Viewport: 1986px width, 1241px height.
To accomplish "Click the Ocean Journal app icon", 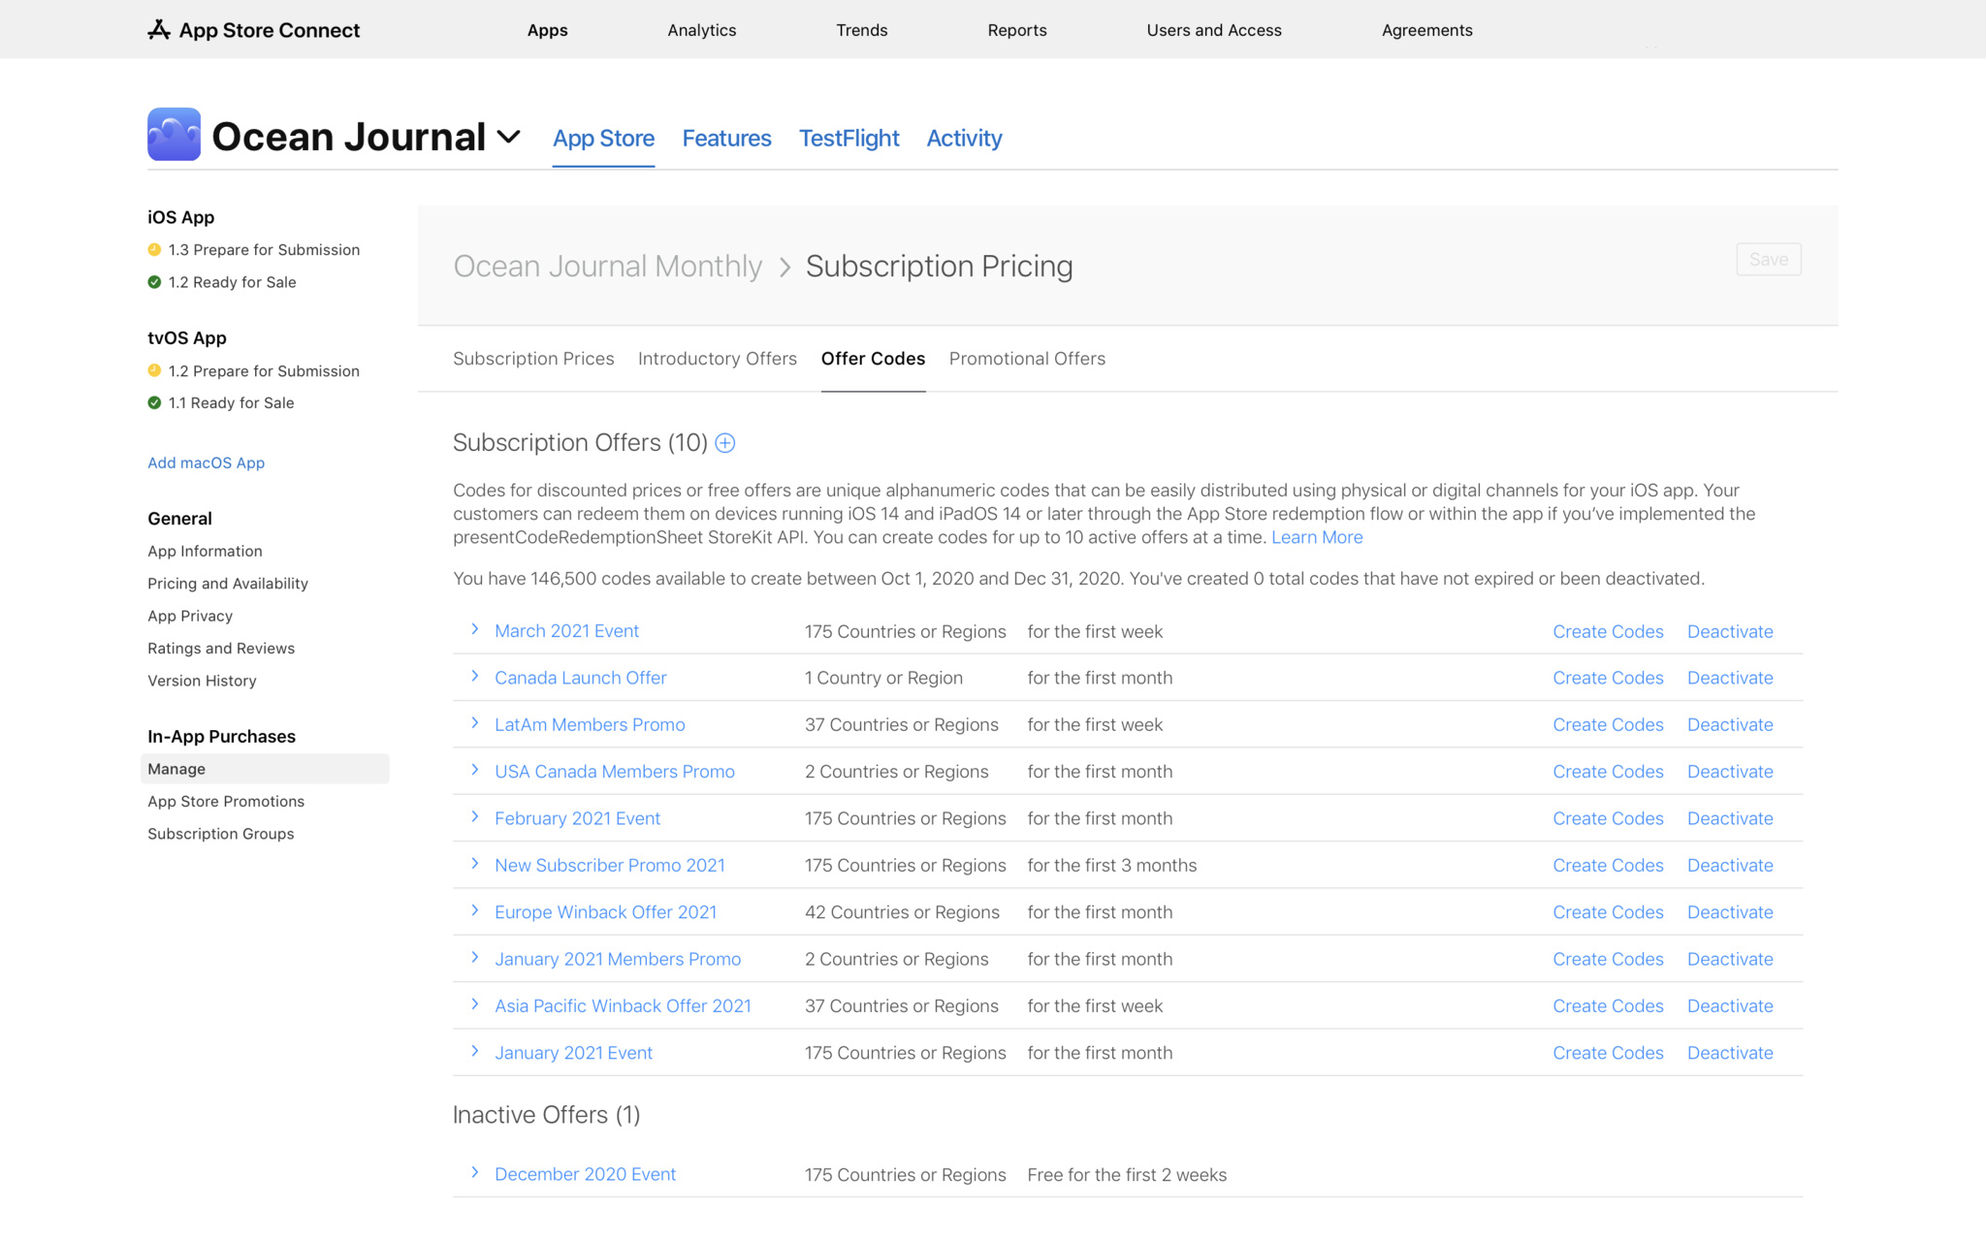I will click(175, 134).
